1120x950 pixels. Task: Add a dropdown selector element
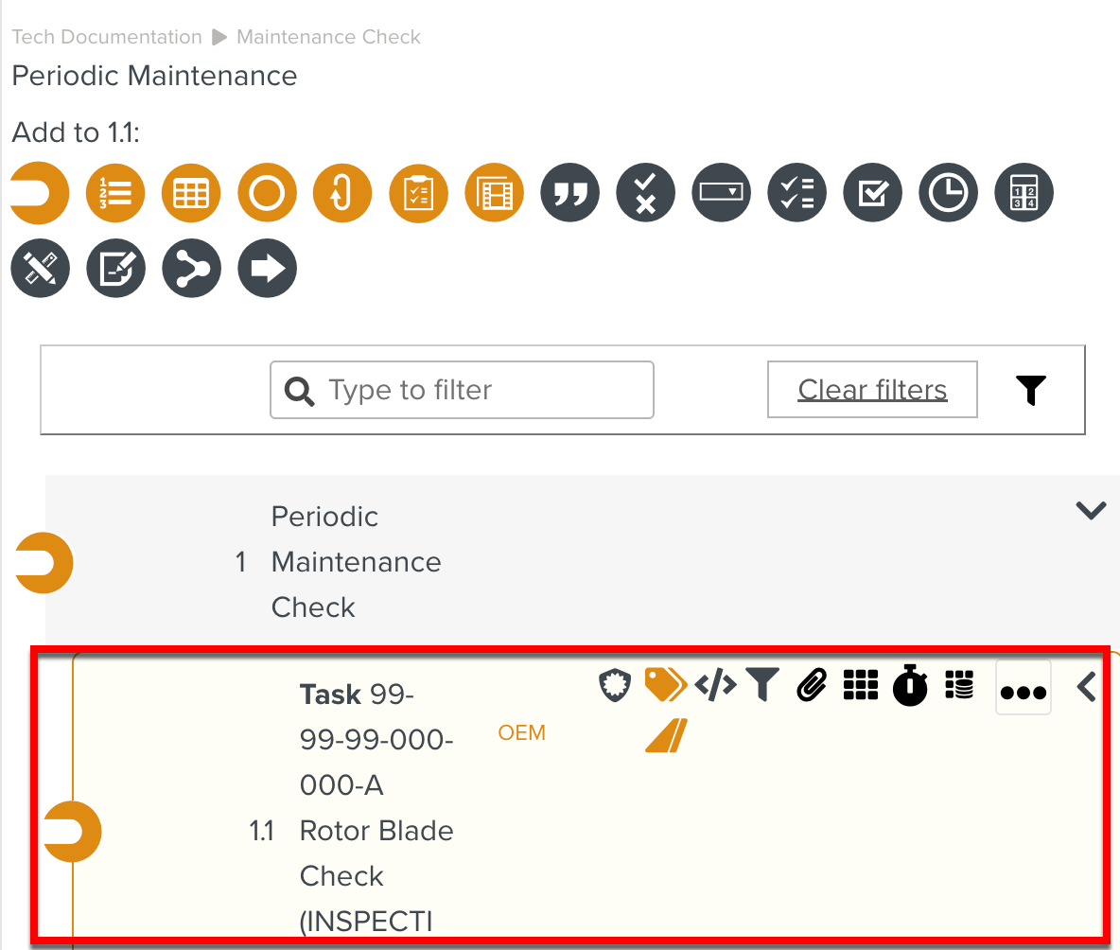click(721, 194)
